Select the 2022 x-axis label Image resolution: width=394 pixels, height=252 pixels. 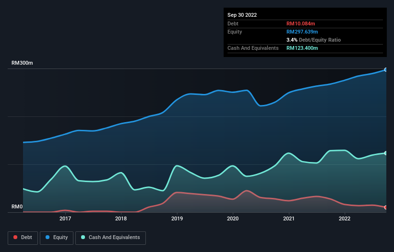(x=344, y=219)
